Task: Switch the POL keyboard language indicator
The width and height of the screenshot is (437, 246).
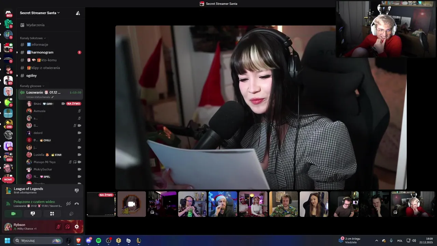Action: pyautogui.click(x=400, y=241)
